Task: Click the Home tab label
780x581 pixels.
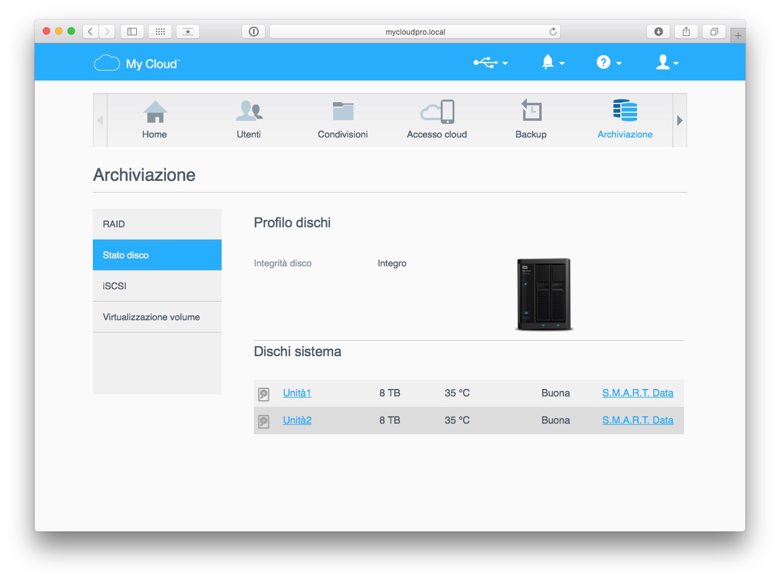Action: (155, 134)
